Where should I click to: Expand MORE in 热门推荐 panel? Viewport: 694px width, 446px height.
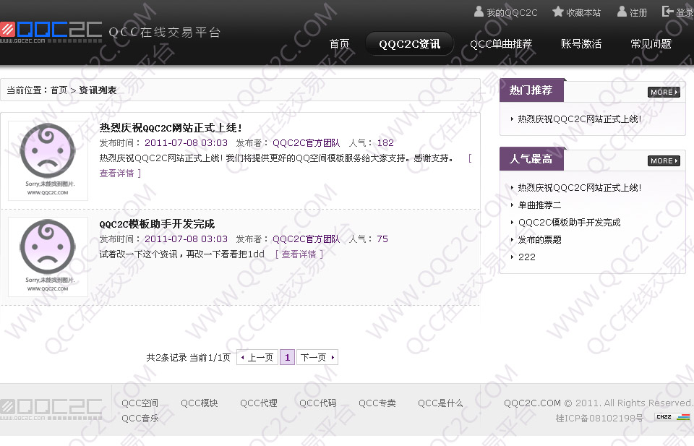tap(664, 93)
